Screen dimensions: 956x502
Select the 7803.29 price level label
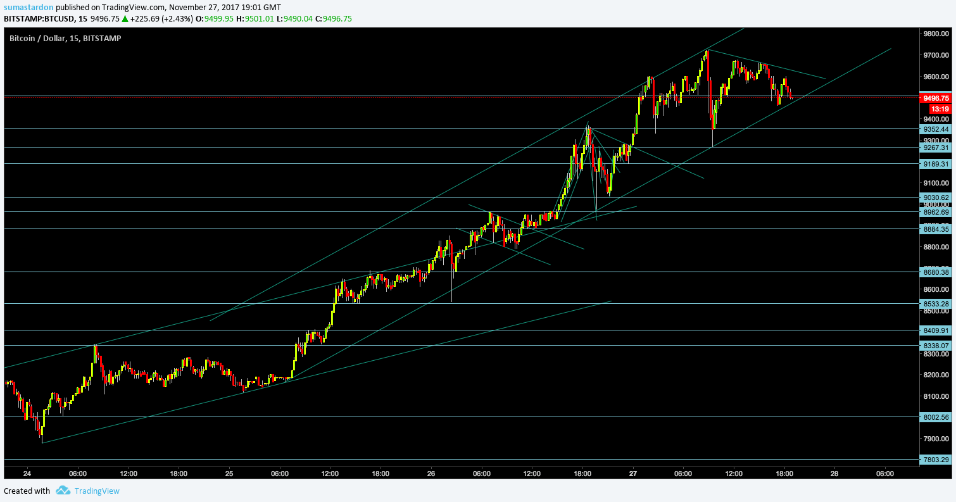(936, 460)
